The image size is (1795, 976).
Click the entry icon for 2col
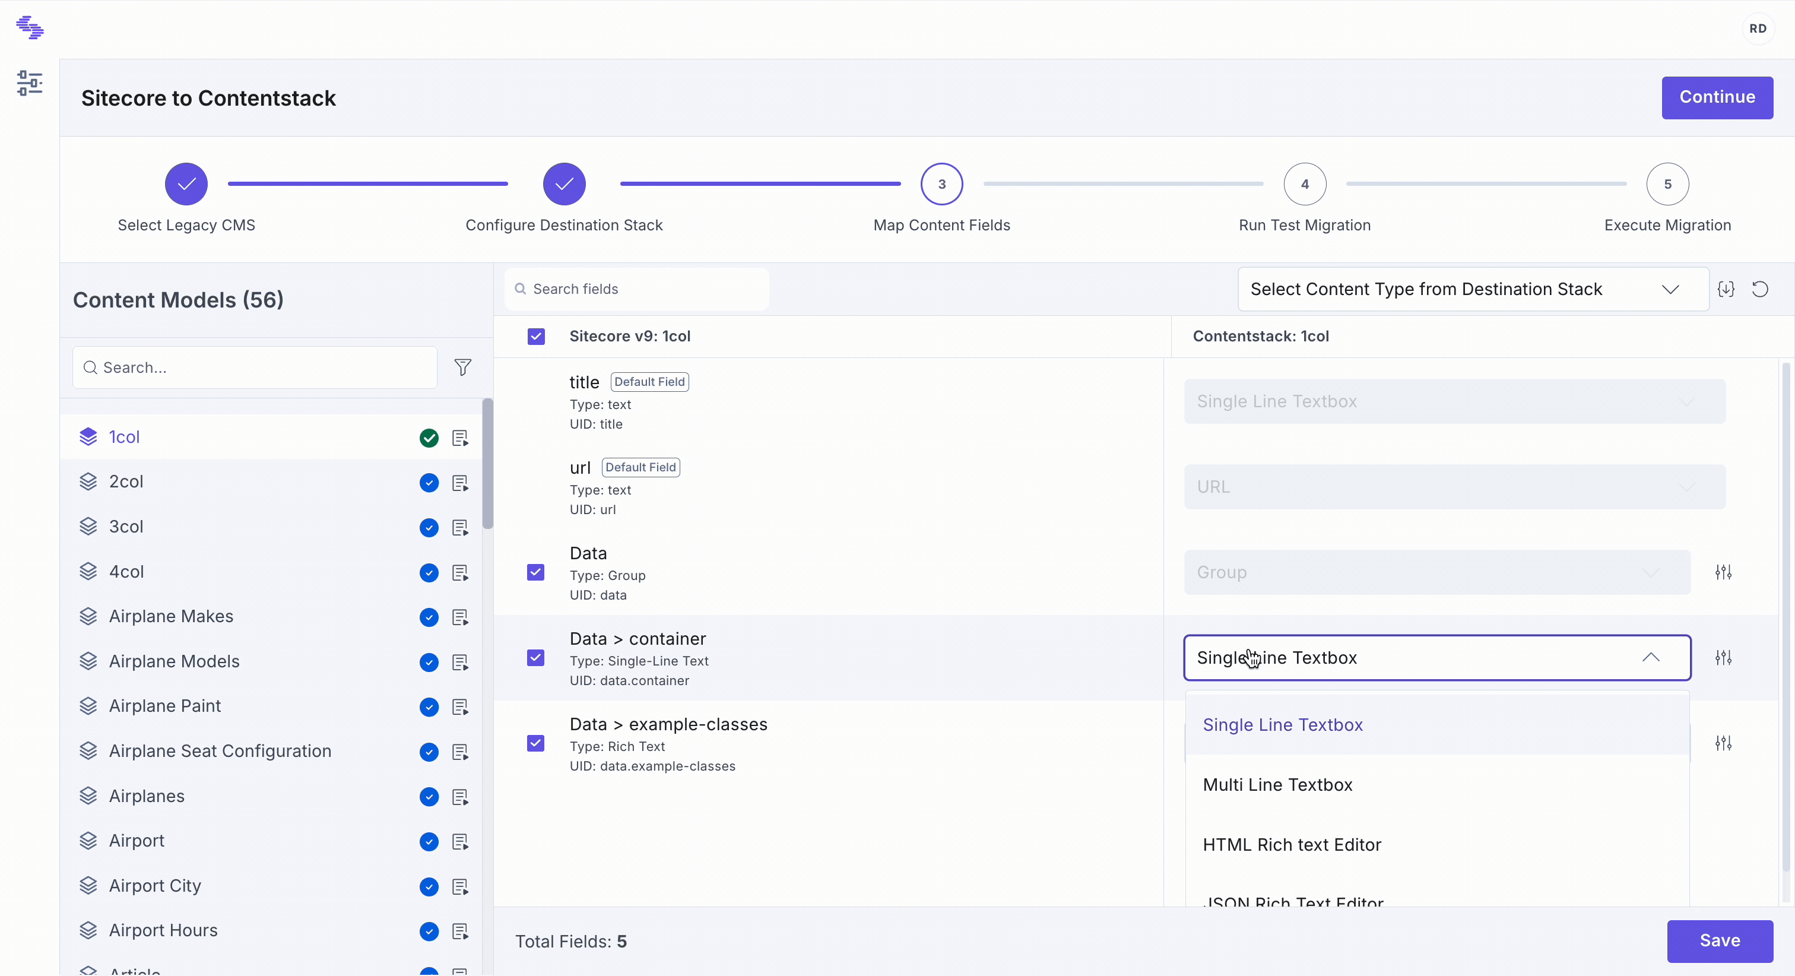click(460, 483)
